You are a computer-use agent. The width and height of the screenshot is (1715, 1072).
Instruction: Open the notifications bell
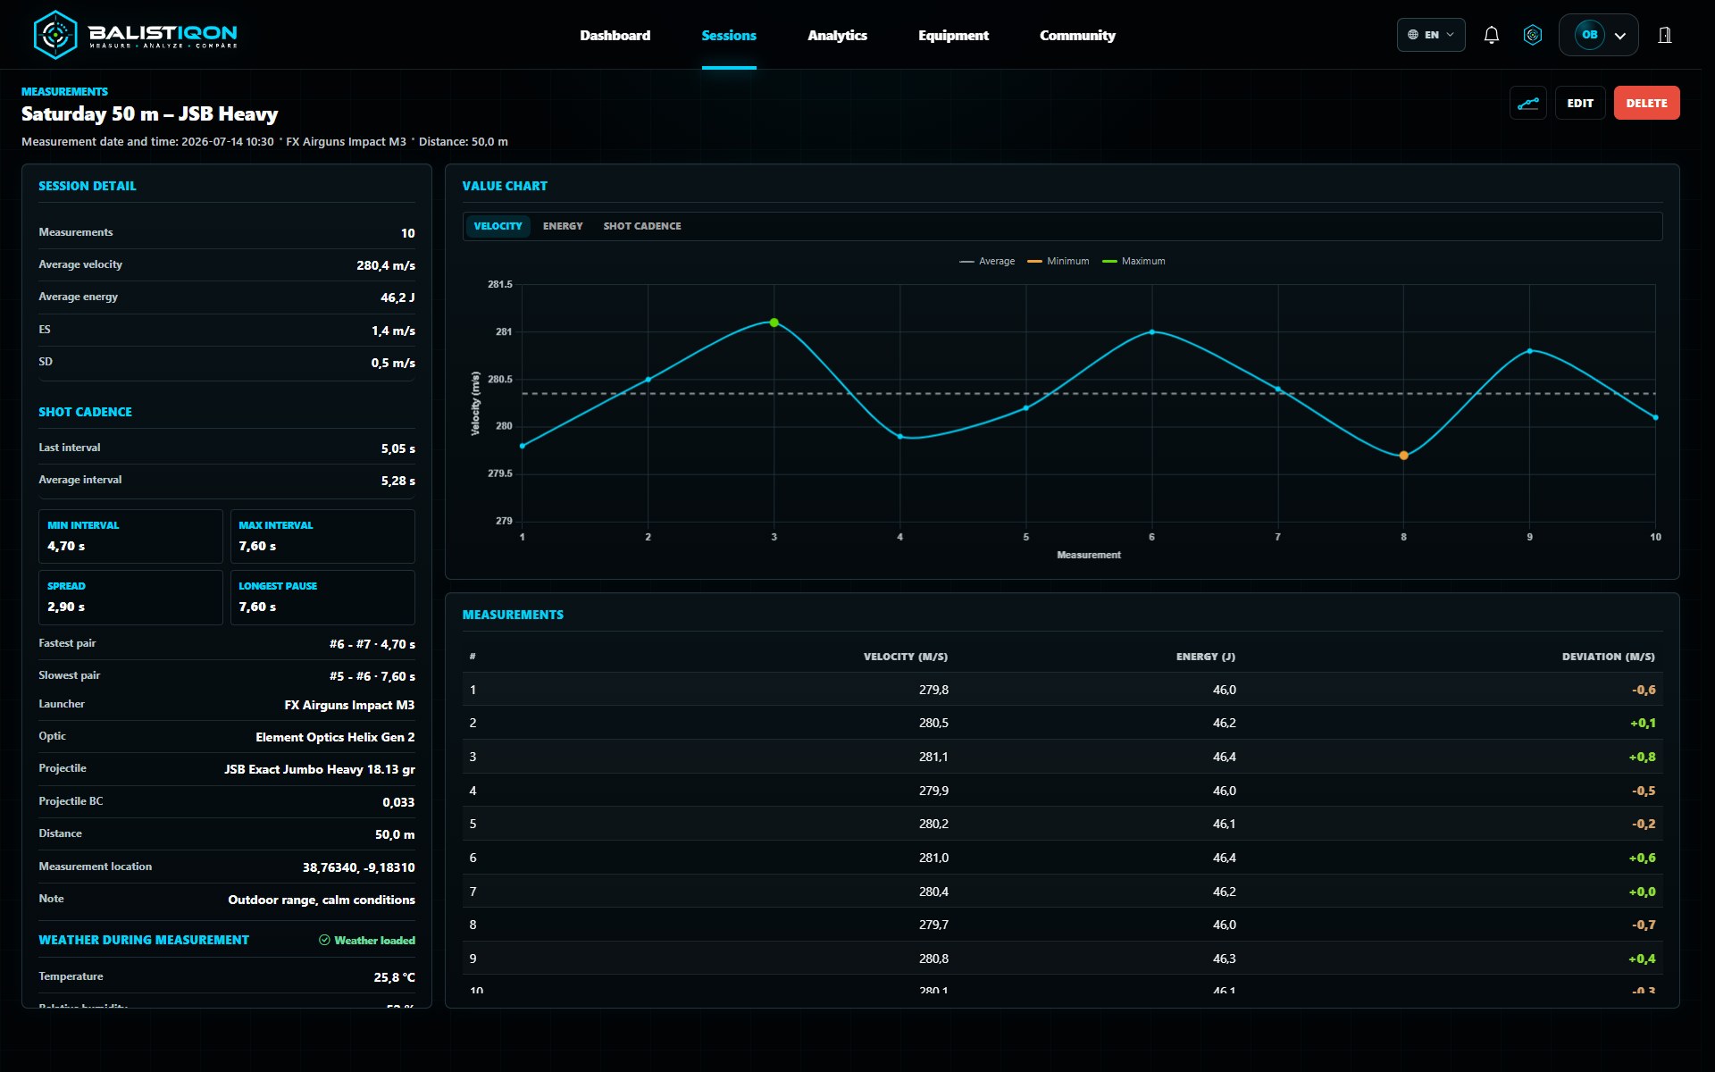(1491, 35)
